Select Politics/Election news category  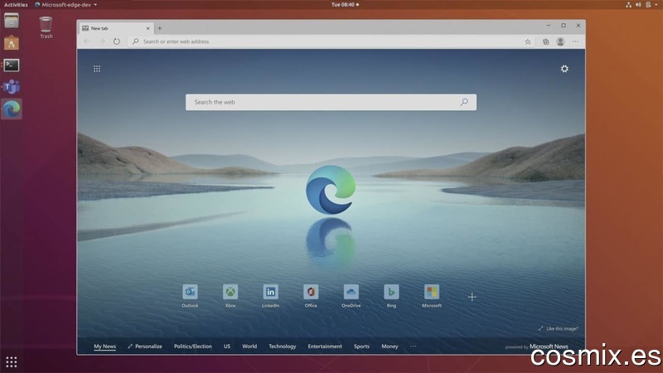pos(193,346)
